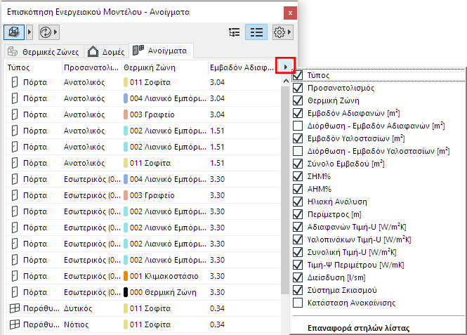
Task: Click the Γραφείο cell in the Εσωτερικός row
Action: [152, 195]
